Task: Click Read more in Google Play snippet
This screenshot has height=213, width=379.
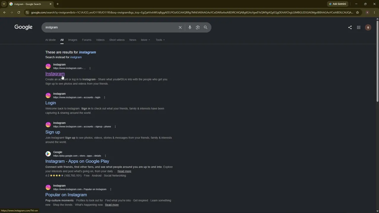Action: pos(124,171)
